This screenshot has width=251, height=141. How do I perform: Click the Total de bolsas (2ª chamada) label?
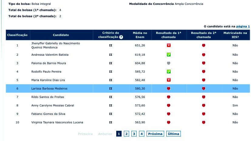pos(32,16)
